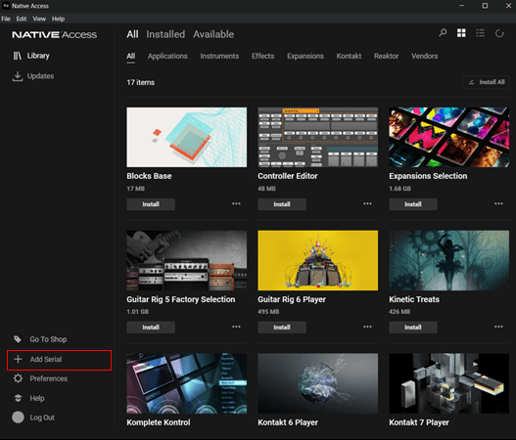Open Preferences from the sidebar

[49, 378]
